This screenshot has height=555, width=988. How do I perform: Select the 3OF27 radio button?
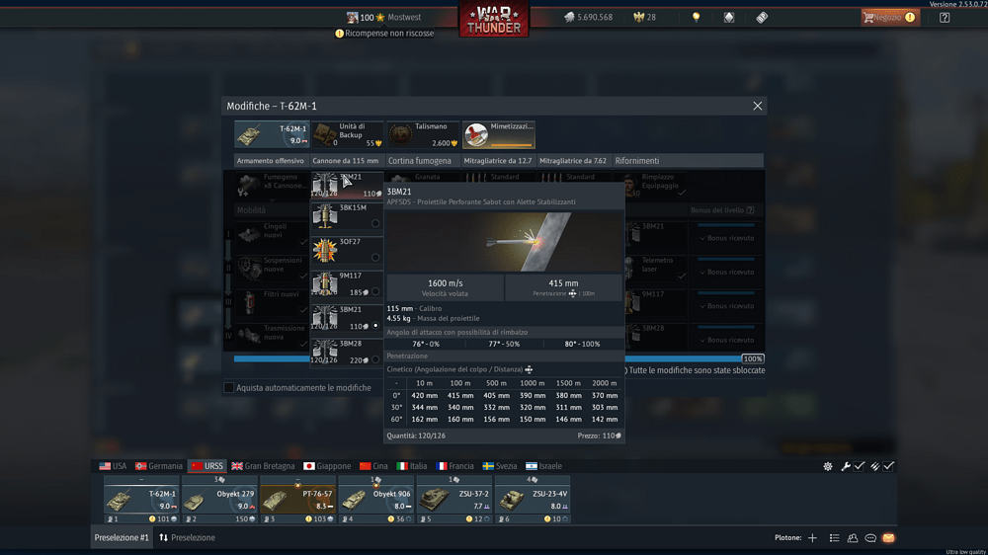[375, 257]
